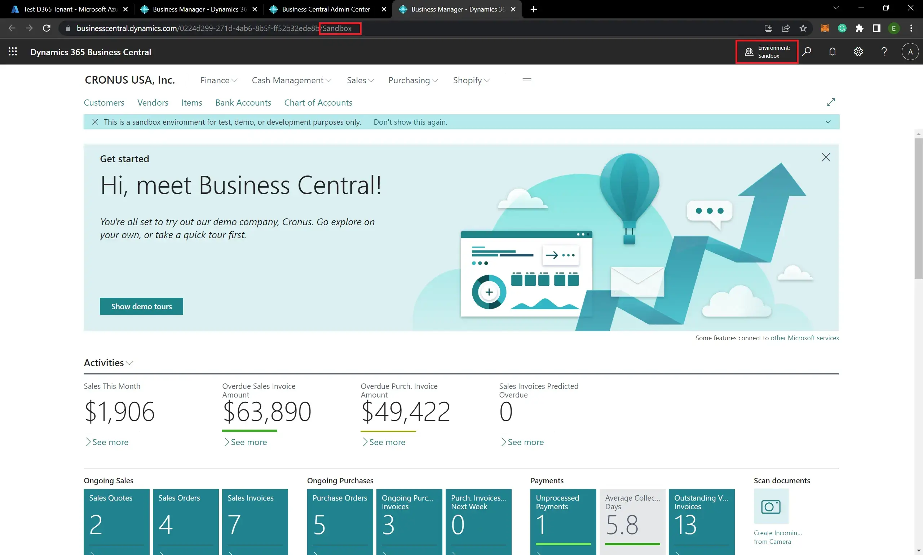Expand the Purchasing menu
The image size is (923, 555).
tap(413, 80)
